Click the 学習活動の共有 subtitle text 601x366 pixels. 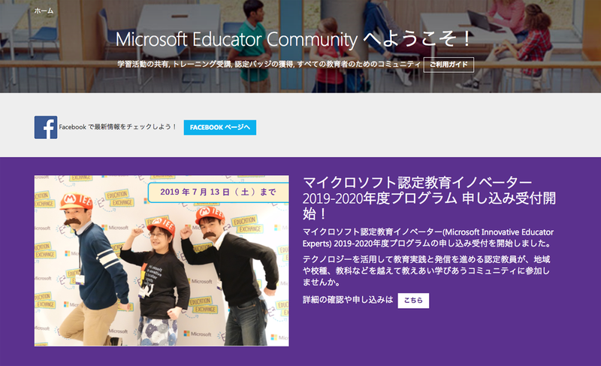coord(269,65)
